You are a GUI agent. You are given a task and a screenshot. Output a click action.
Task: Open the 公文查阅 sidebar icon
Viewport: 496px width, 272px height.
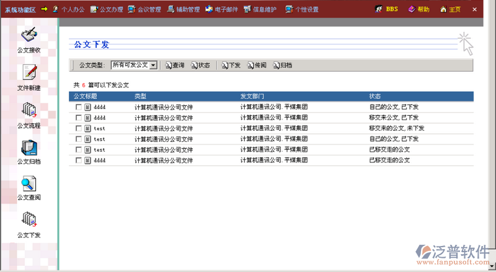[29, 184]
